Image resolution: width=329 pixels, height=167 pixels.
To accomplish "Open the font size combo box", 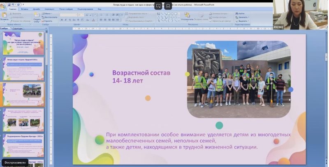I will click(81, 15).
